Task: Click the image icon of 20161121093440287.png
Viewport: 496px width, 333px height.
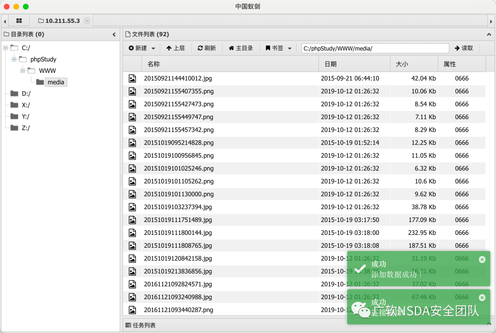Action: [132, 310]
